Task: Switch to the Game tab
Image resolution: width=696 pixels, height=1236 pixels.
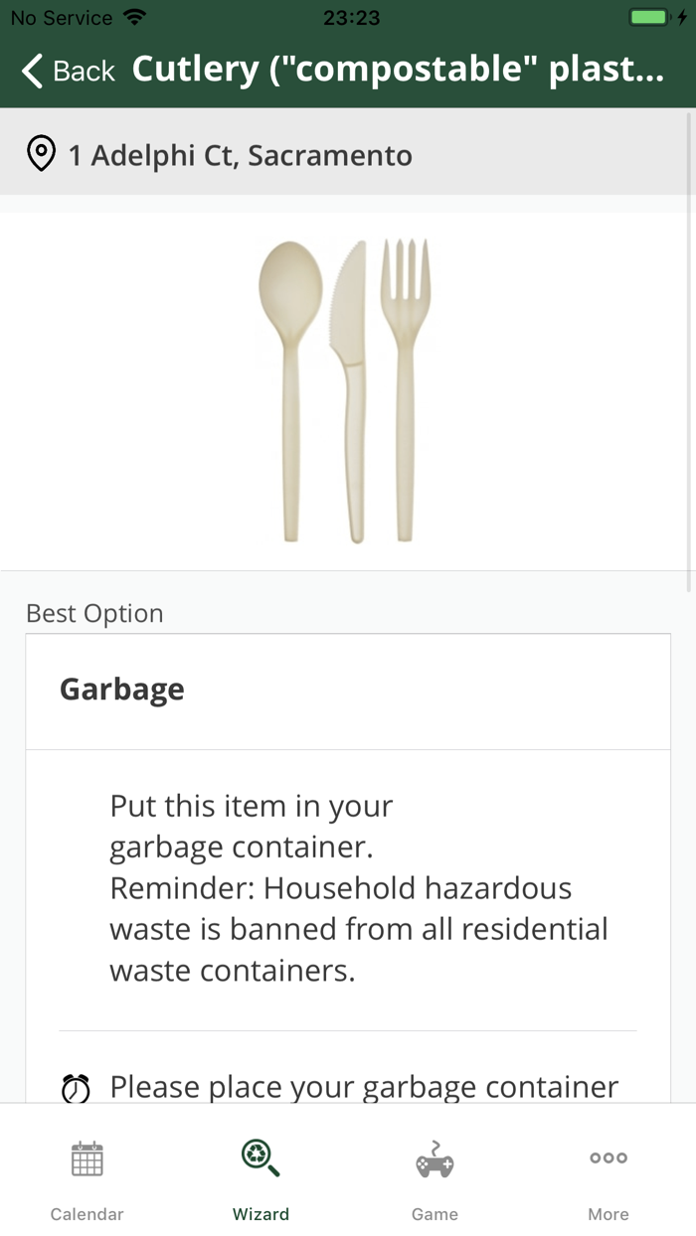Action: [x=434, y=1182]
